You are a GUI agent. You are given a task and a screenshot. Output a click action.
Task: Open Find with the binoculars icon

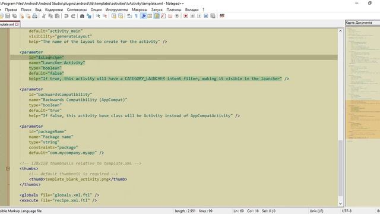pos(82,16)
